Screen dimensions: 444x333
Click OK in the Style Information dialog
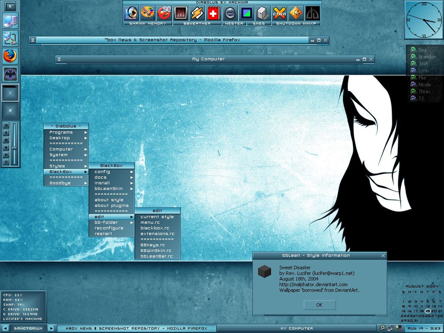tap(320, 305)
